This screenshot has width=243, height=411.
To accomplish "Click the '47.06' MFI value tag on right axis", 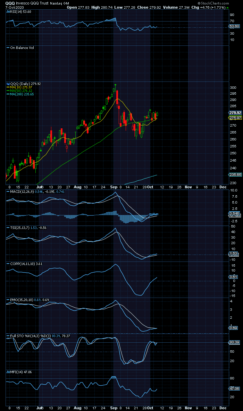I will pos(235,388).
